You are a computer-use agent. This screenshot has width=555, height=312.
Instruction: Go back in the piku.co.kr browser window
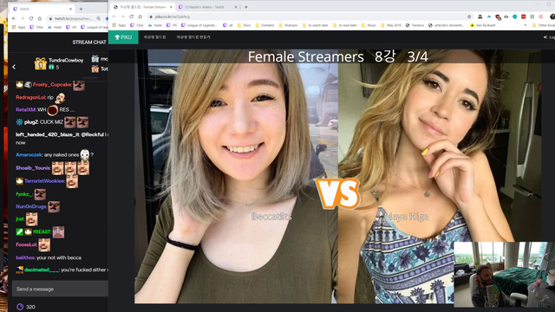[x=114, y=16]
